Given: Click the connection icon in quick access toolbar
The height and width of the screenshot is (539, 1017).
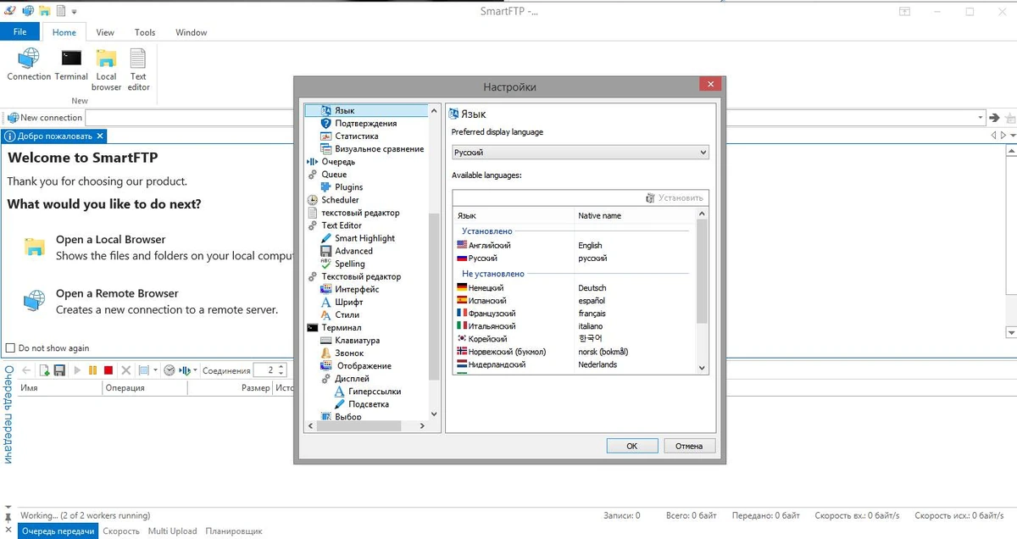Looking at the screenshot, I should 27,10.
